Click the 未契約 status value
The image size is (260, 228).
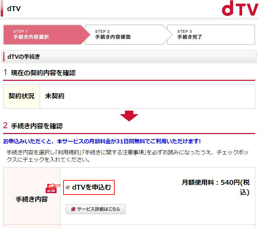[55, 96]
